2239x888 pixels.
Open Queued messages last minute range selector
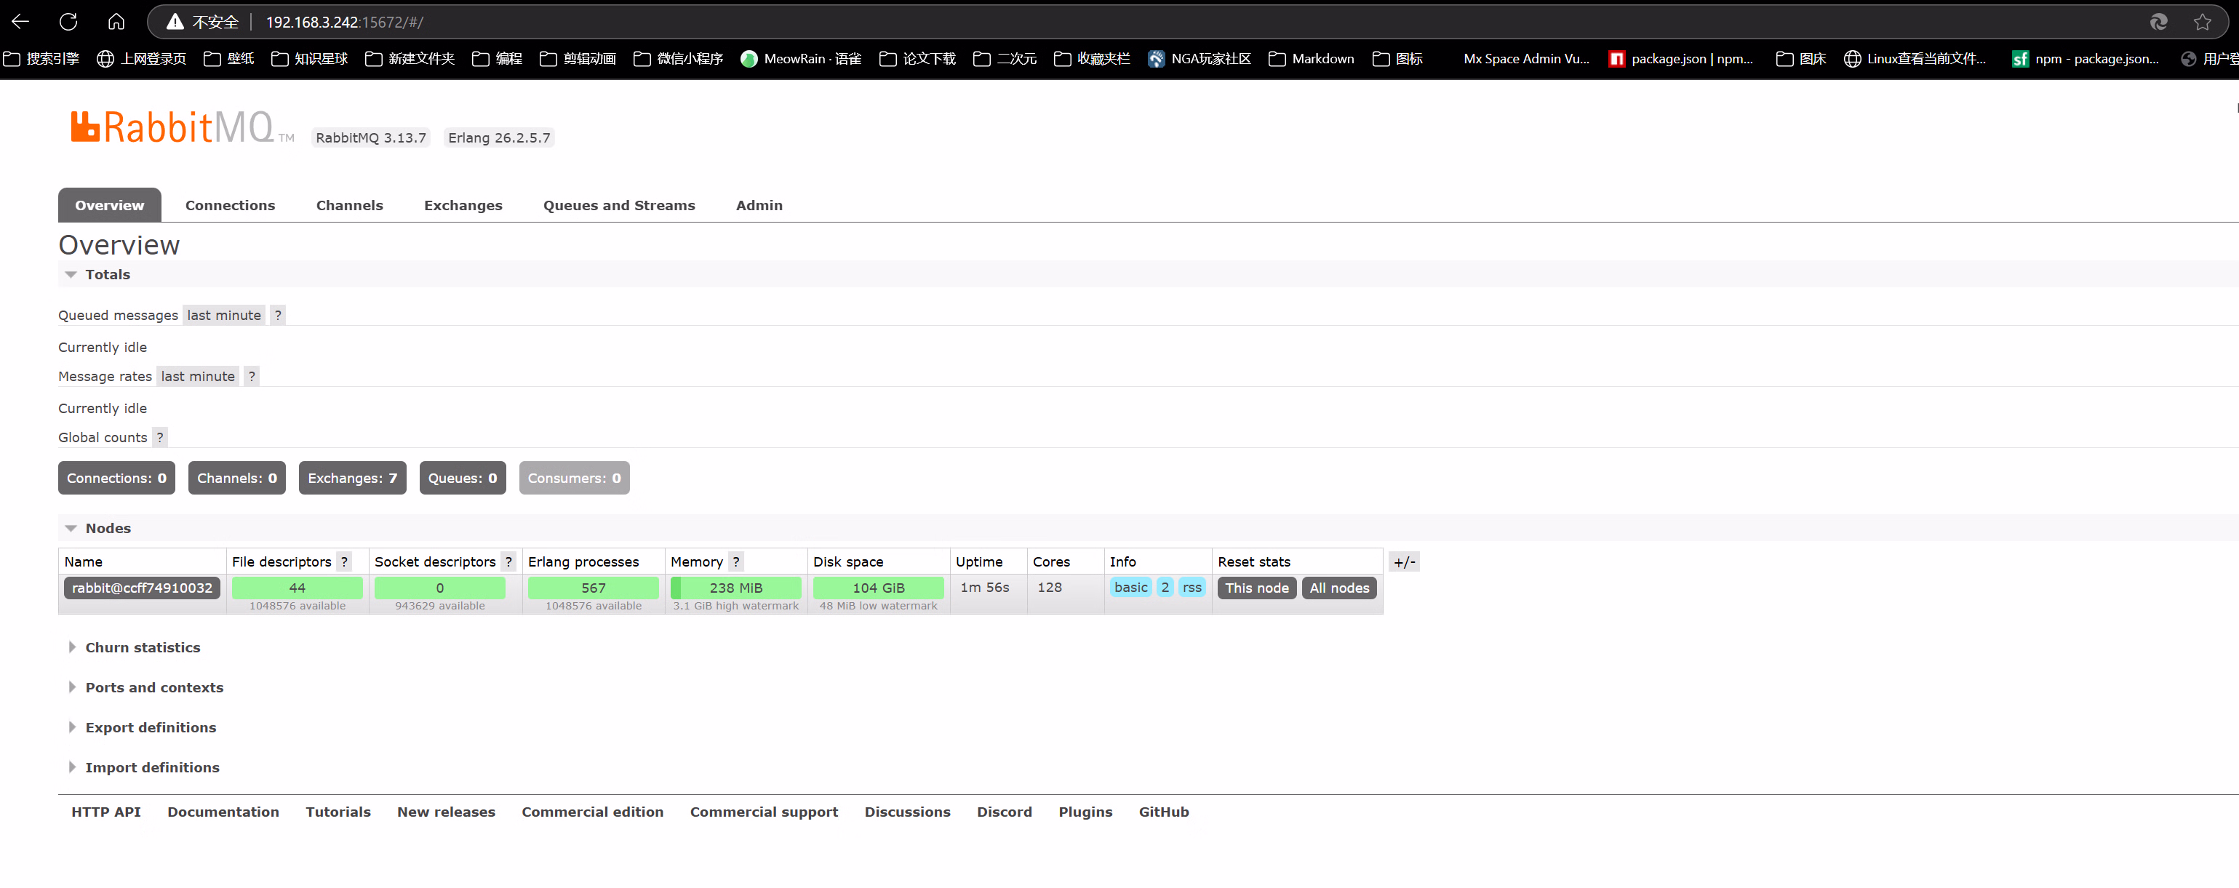pyautogui.click(x=223, y=316)
